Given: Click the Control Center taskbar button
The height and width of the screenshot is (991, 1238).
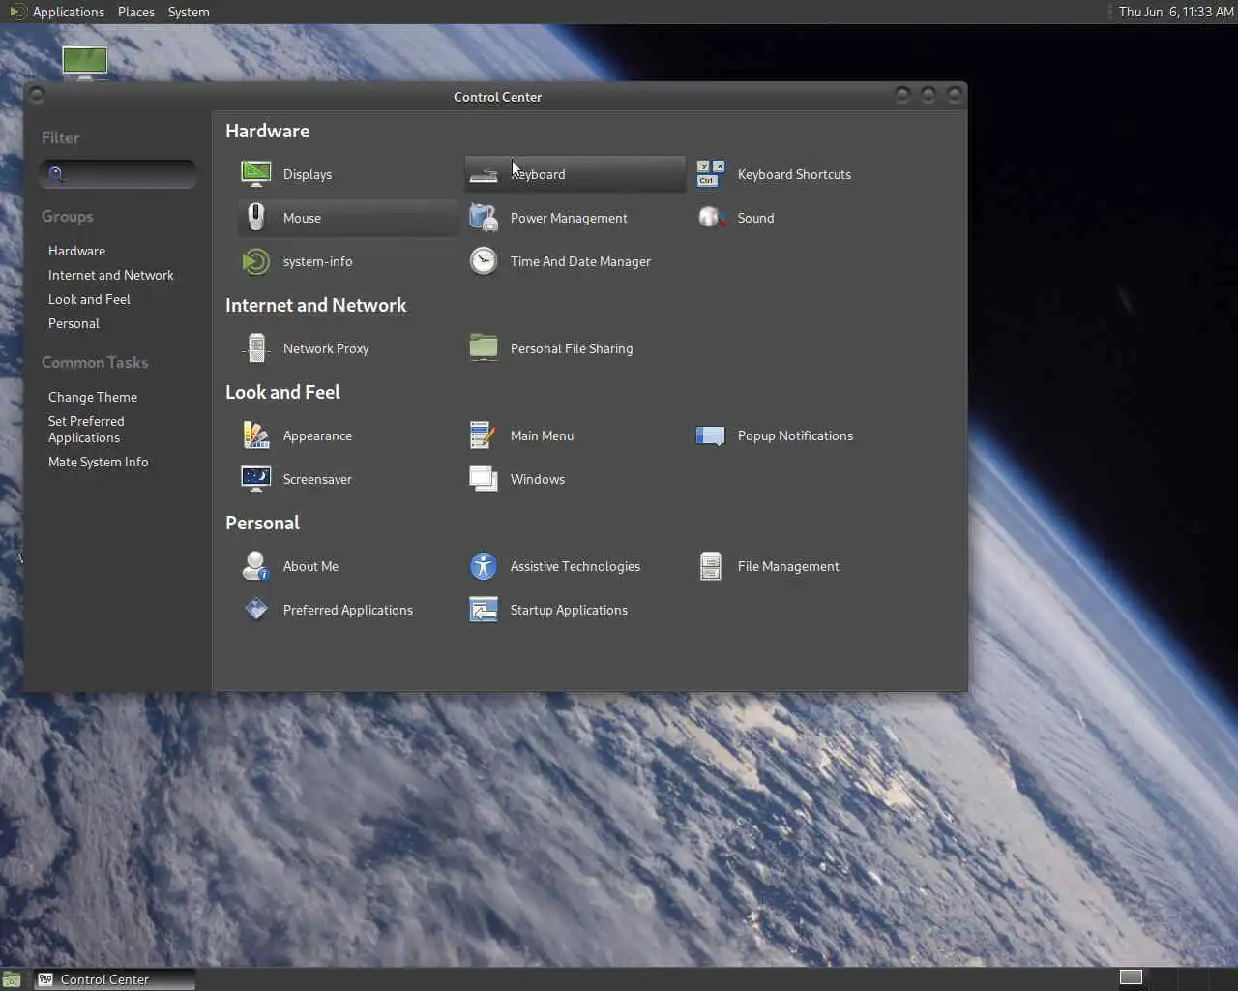Looking at the screenshot, I should pyautogui.click(x=115, y=979).
